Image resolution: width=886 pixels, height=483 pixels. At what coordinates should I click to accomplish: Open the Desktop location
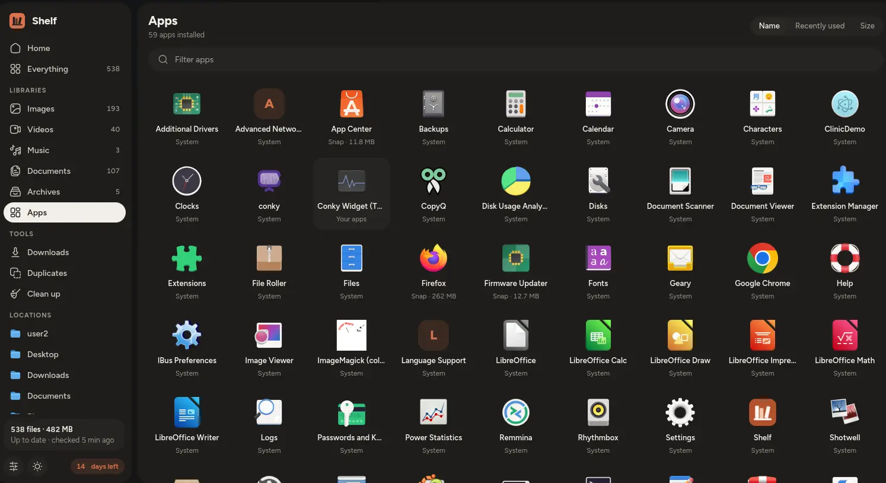pos(65,354)
